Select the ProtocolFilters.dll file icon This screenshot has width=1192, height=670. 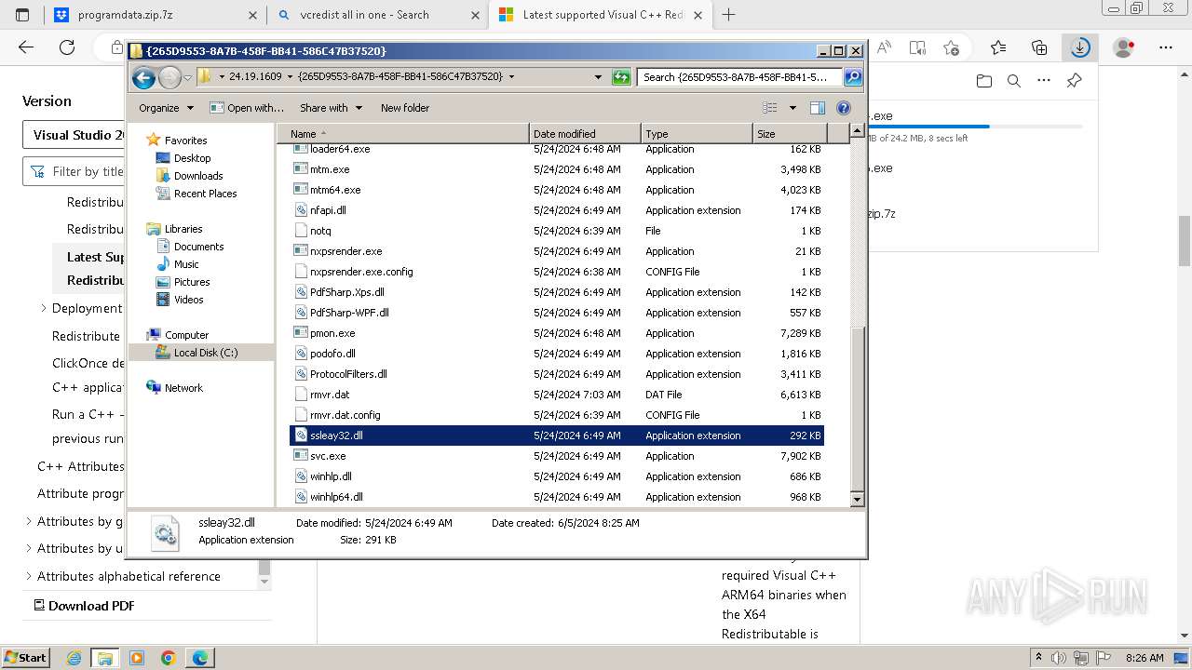[x=301, y=374]
